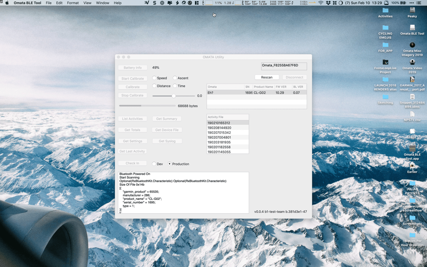Open the CYCLING EMOJIS folder
Screen dimensions: 427x267
click(385, 28)
